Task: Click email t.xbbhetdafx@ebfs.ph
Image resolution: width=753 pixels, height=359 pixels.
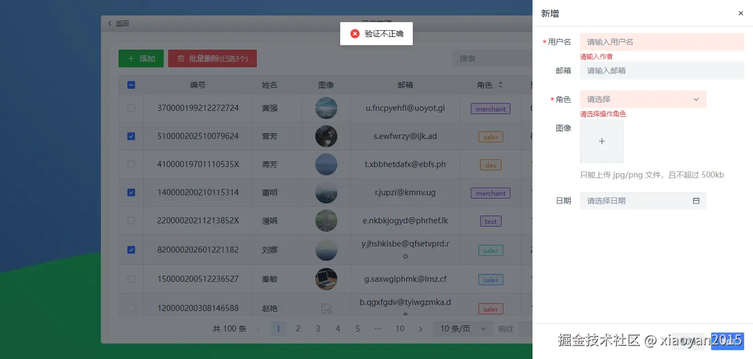Action: 405,164
